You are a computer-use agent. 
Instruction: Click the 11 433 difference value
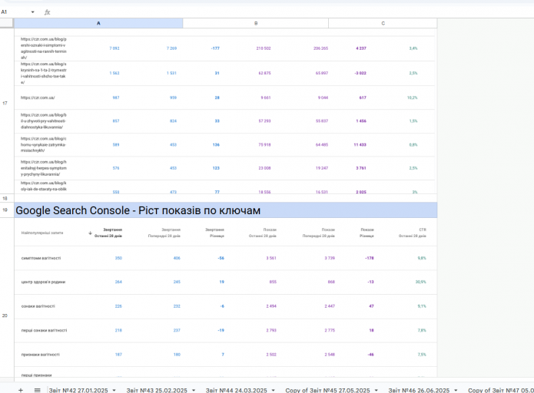click(360, 144)
